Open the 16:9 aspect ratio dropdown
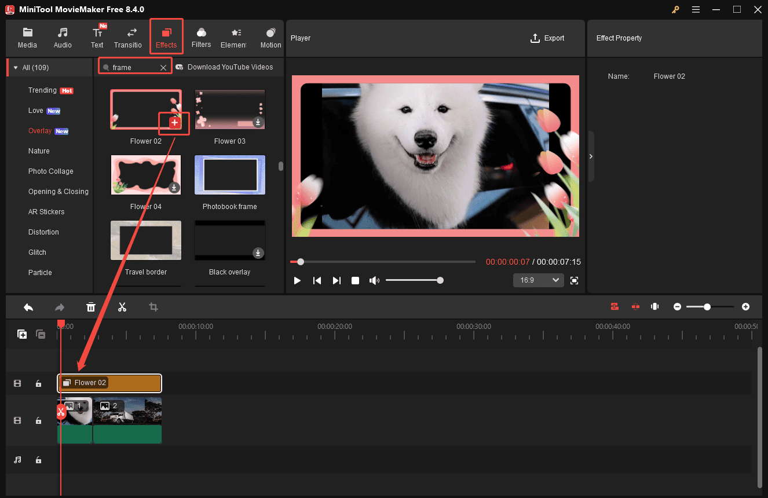 537,280
